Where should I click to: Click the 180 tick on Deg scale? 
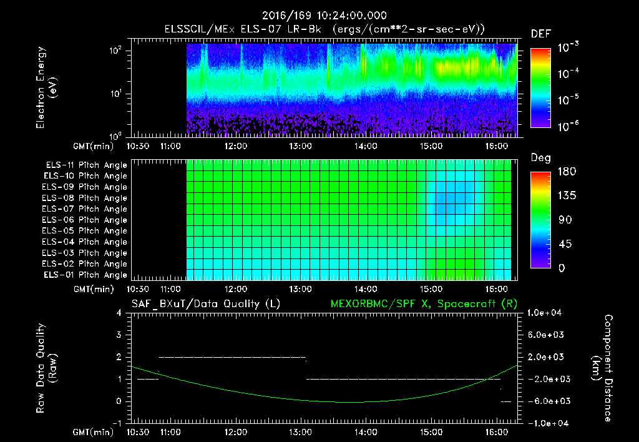[567, 172]
